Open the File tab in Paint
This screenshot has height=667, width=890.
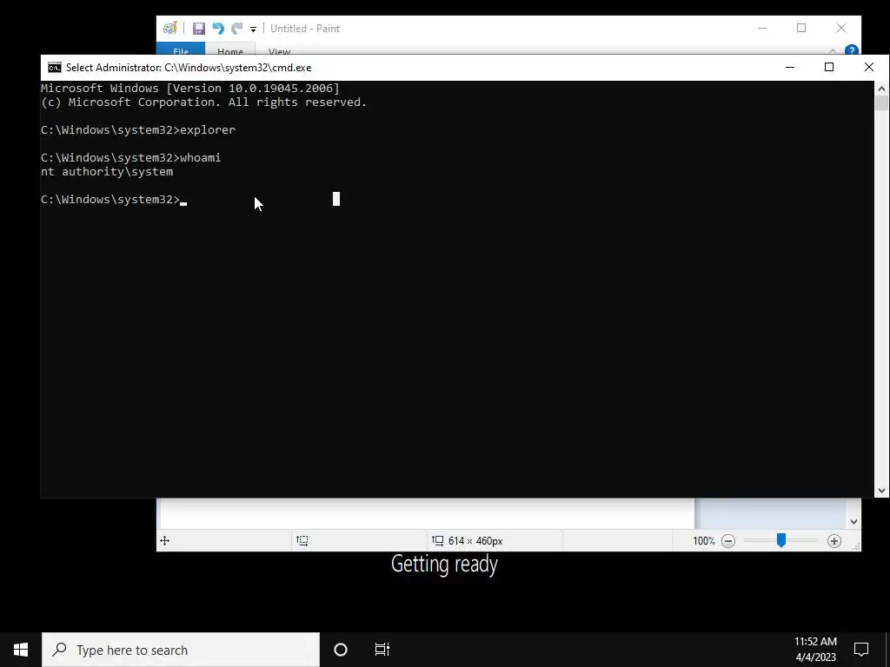click(181, 50)
